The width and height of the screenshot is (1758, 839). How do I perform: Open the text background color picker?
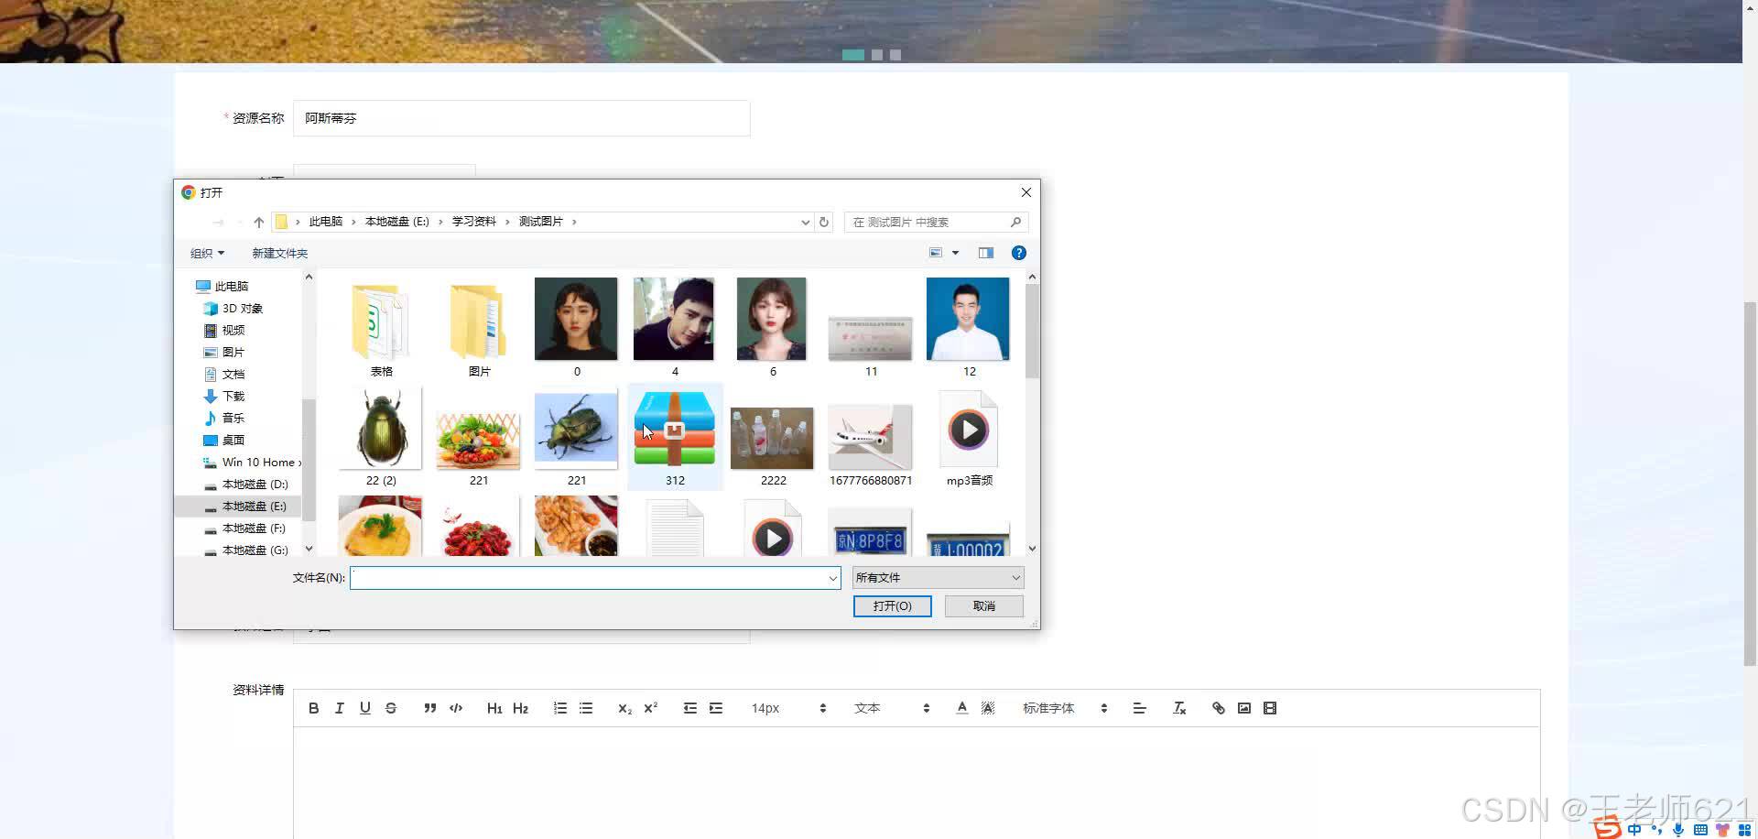(x=988, y=708)
